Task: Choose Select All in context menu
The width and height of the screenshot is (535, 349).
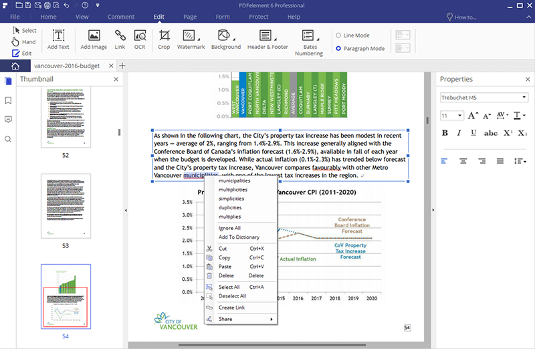Action: click(241, 287)
